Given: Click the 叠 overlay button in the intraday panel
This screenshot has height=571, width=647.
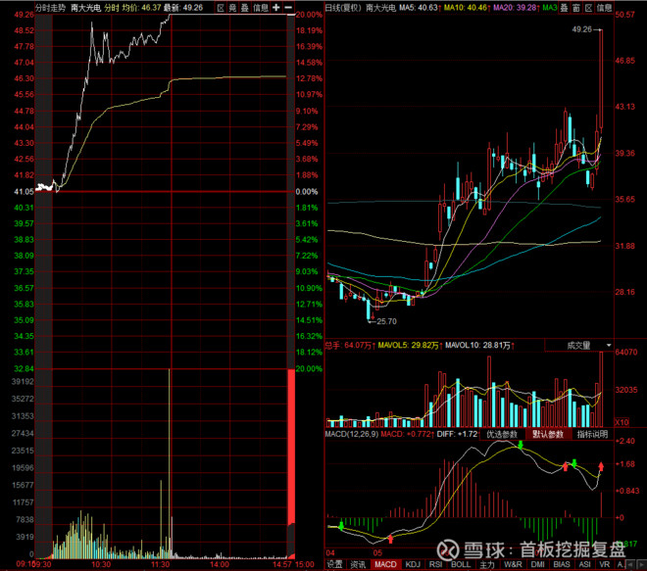Looking at the screenshot, I should [245, 8].
